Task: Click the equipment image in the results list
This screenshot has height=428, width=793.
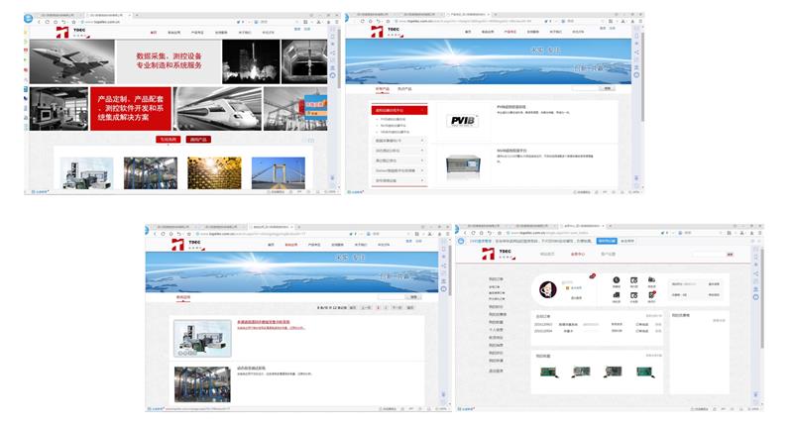Action: [x=202, y=338]
